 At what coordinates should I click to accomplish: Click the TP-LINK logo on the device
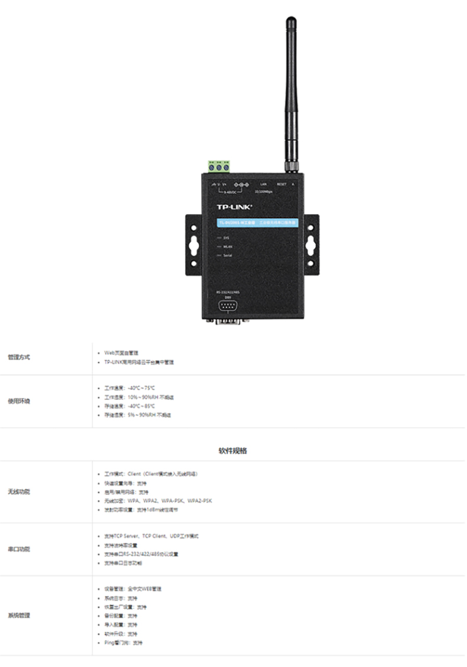(x=234, y=208)
